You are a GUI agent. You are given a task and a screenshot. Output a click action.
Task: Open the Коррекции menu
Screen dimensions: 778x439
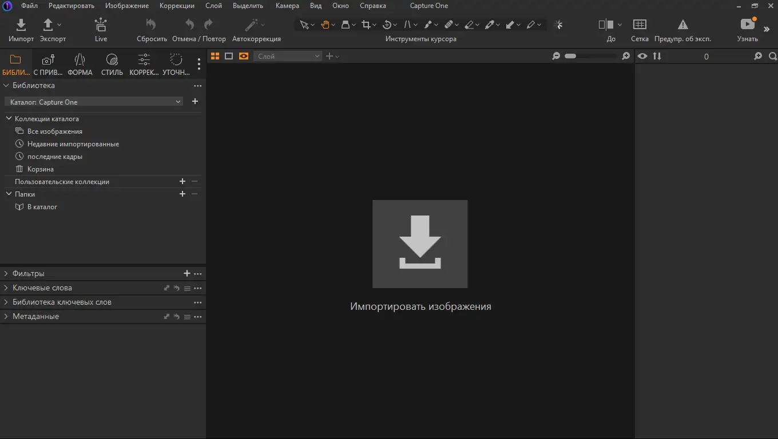[x=177, y=6]
